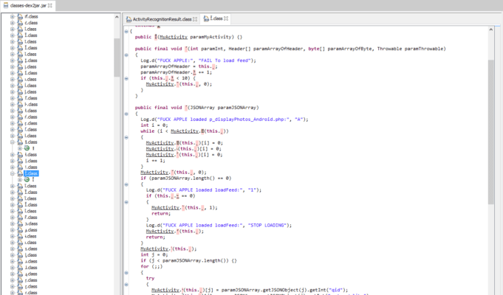Switch to ActivityRecognitionResult.class tab
This screenshot has width=503, height=295.
[x=162, y=19]
